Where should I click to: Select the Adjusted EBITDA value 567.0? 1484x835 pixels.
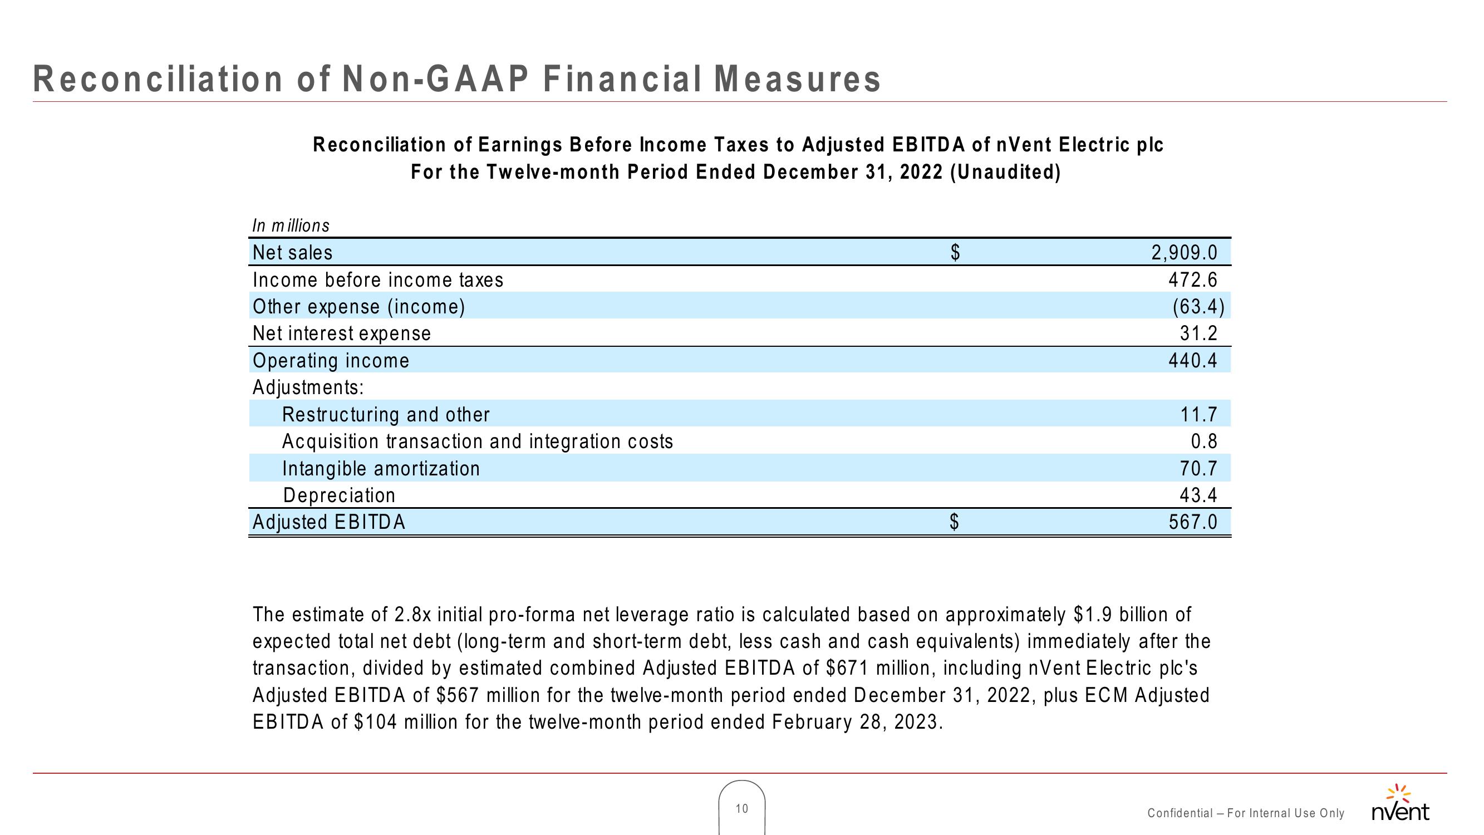click(x=1193, y=522)
